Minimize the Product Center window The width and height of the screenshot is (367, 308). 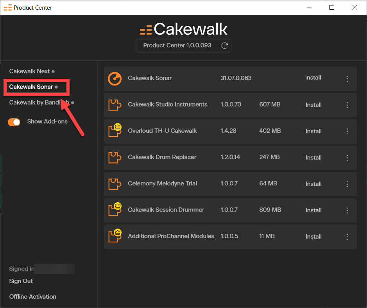[x=309, y=7]
